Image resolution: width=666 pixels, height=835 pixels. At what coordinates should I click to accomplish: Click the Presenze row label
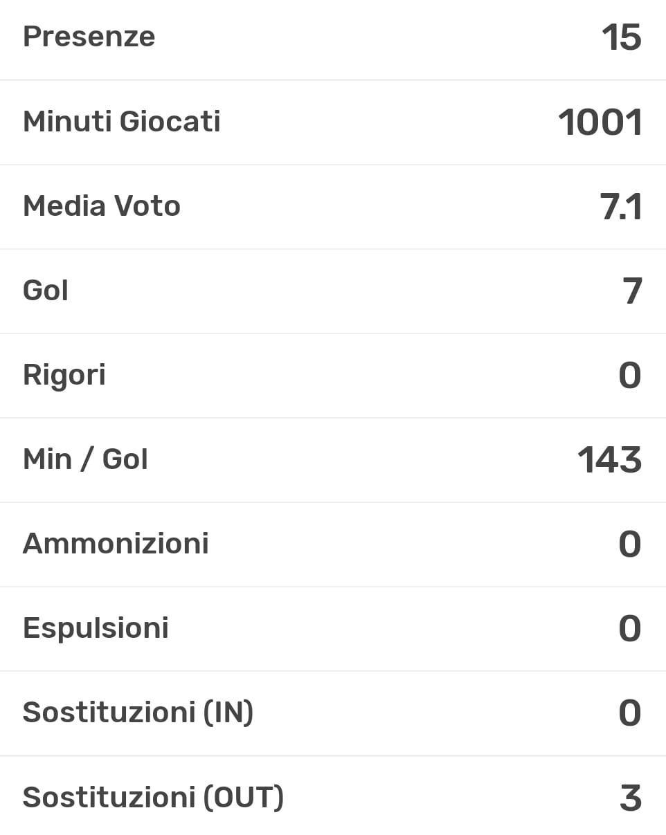point(89,37)
